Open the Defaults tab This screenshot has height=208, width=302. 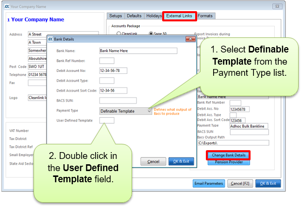(x=134, y=16)
